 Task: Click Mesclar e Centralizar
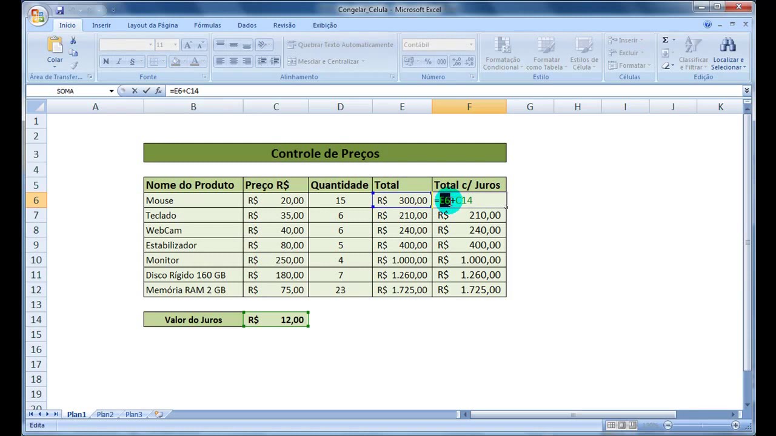coord(326,61)
